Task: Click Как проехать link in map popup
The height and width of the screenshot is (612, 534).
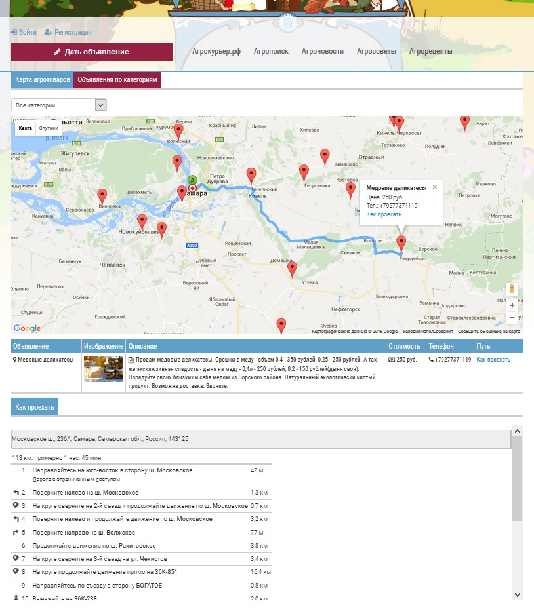Action: click(x=384, y=214)
